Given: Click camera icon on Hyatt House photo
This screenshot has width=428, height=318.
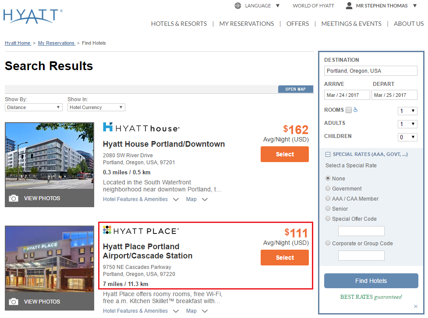Looking at the screenshot, I should pyautogui.click(x=14, y=198).
